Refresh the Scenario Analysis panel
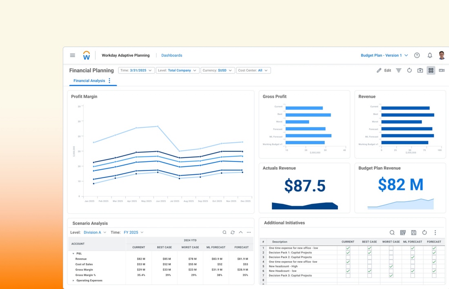 point(233,232)
